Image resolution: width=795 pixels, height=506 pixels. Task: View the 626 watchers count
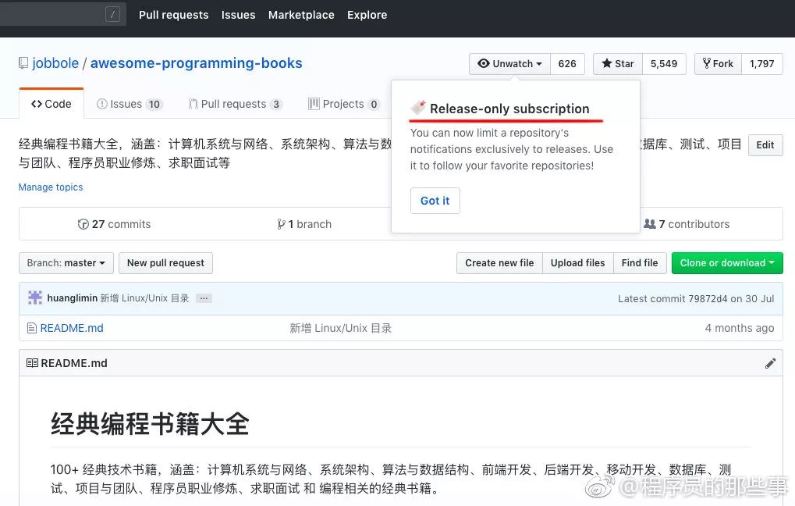(567, 64)
